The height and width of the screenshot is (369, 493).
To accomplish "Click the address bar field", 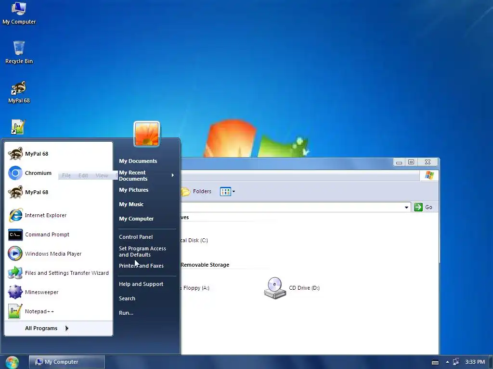I will pos(291,207).
